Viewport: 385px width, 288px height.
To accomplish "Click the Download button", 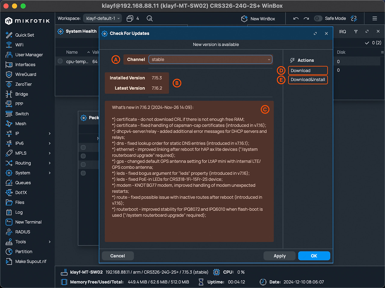I will click(308, 70).
